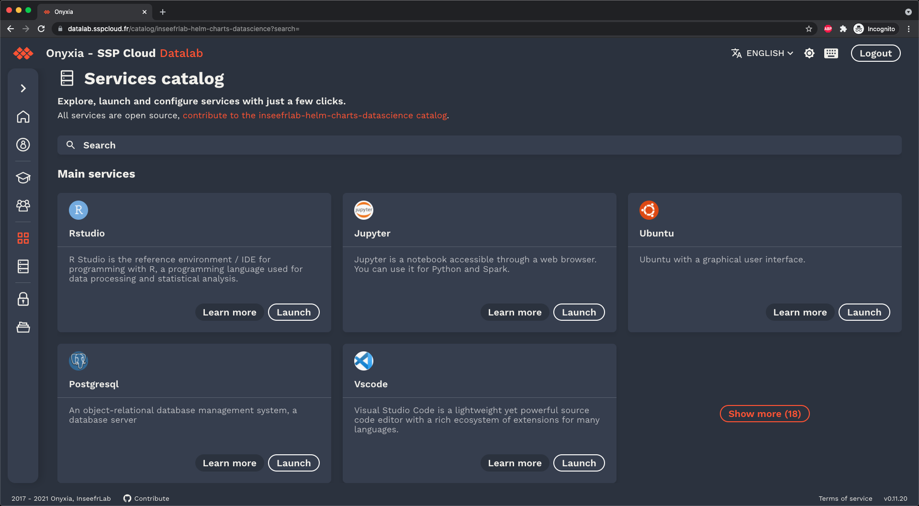Click the Vscode card title

coord(370,384)
